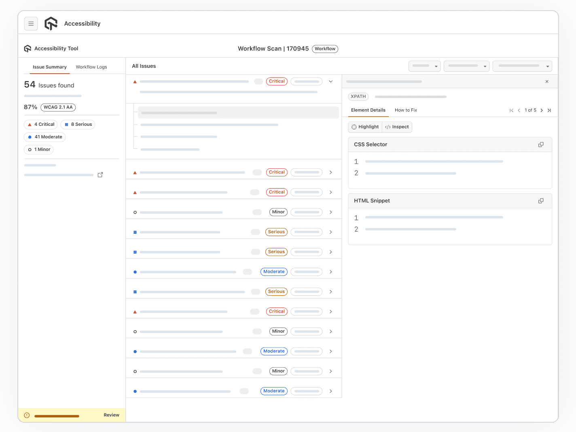Image resolution: width=576 pixels, height=432 pixels.
Task: Click the Review button in the banner
Action: pyautogui.click(x=111, y=415)
